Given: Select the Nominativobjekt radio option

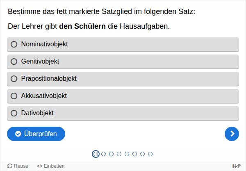Looking at the screenshot, I should pyautogui.click(x=14, y=44).
